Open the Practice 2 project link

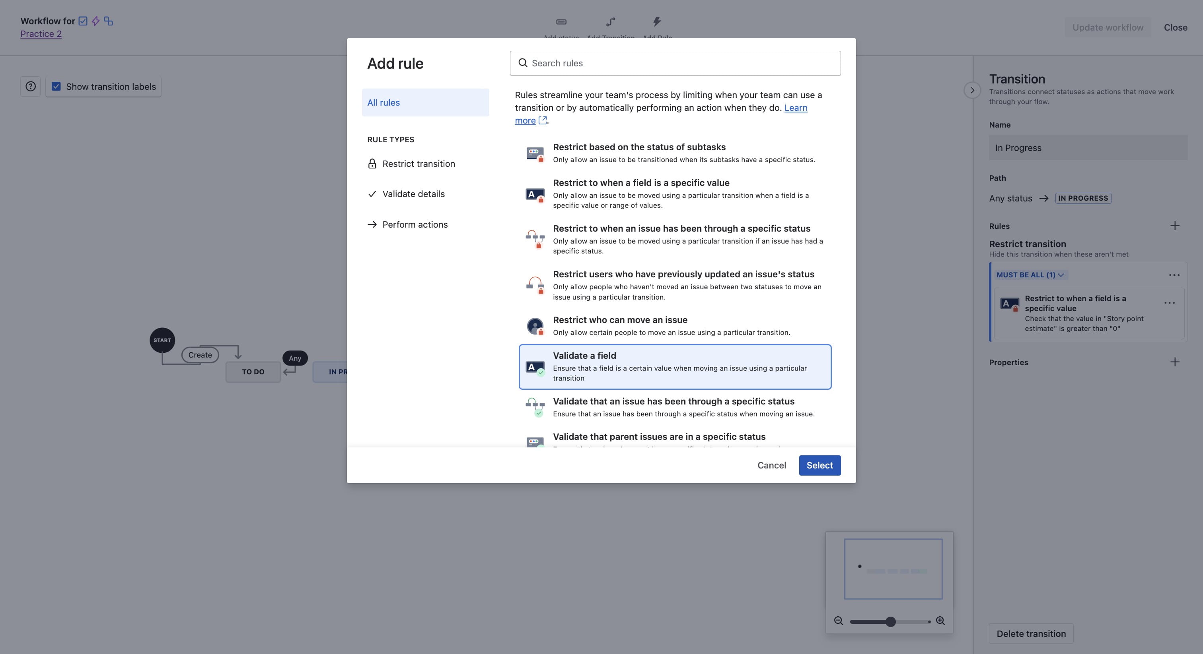pyautogui.click(x=41, y=34)
